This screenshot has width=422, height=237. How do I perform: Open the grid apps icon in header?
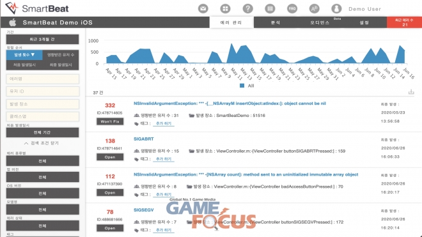click(x=225, y=8)
